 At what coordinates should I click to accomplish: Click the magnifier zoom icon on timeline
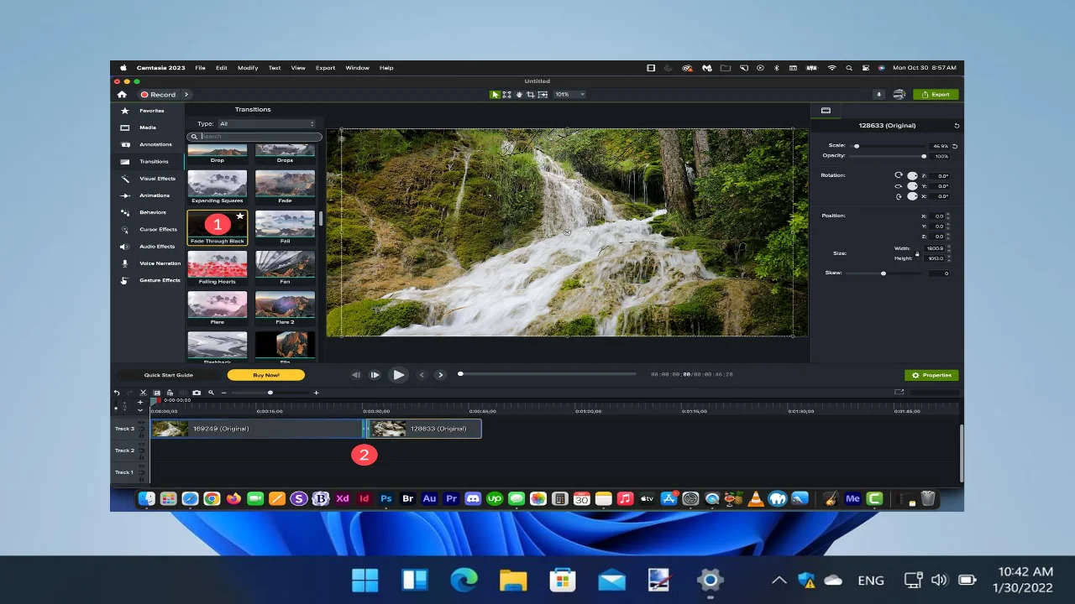point(211,393)
